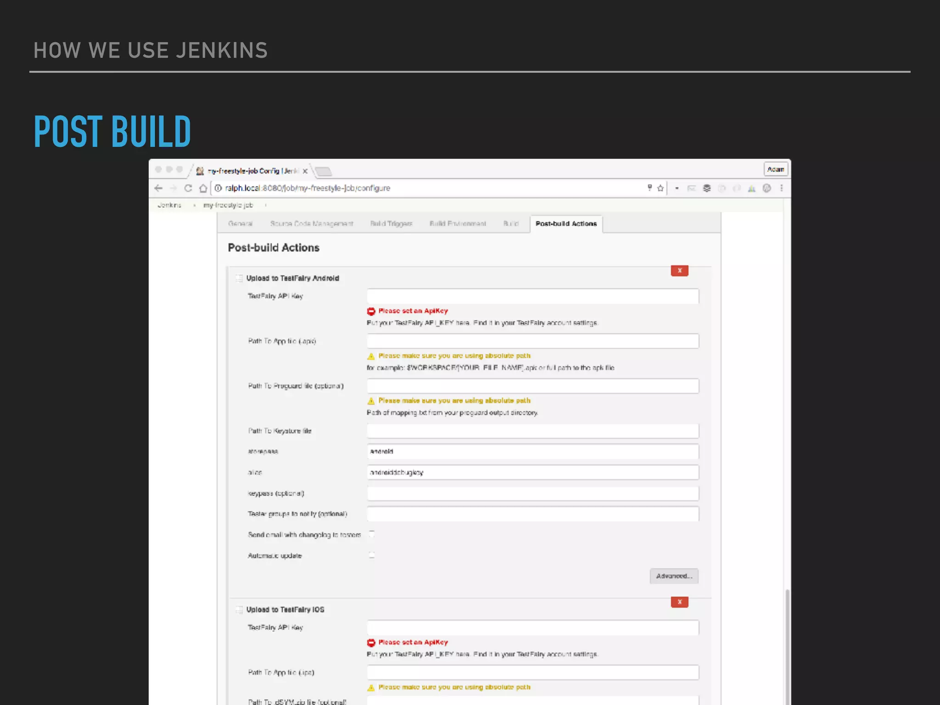The height and width of the screenshot is (705, 940).
Task: Click the Android TestFairy API Key field
Action: pyautogui.click(x=533, y=297)
